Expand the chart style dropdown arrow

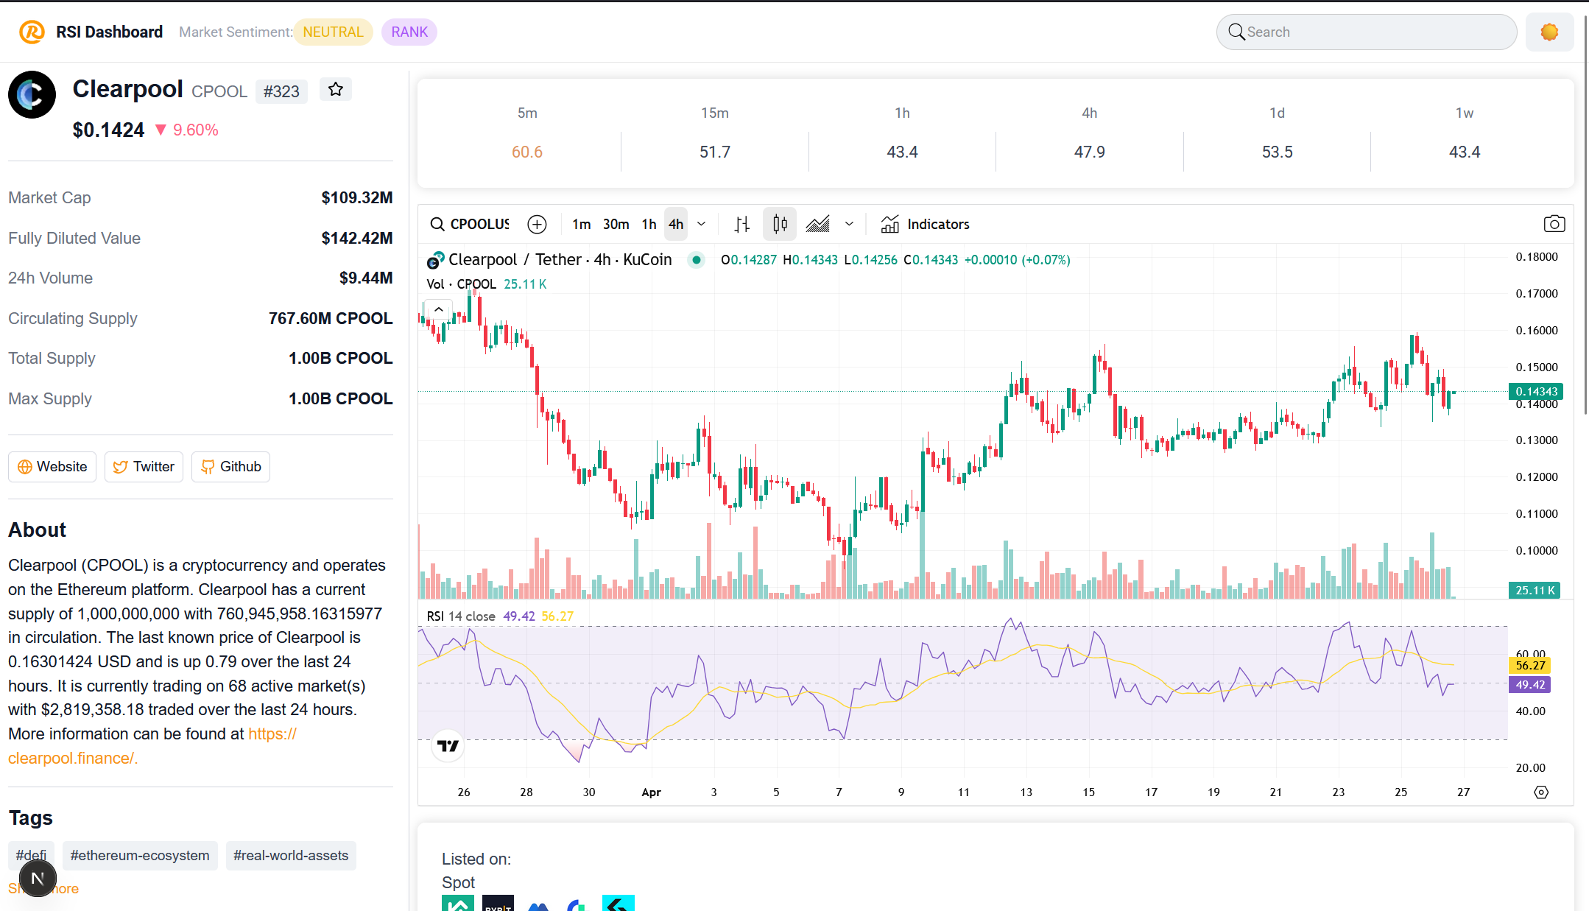(x=849, y=224)
